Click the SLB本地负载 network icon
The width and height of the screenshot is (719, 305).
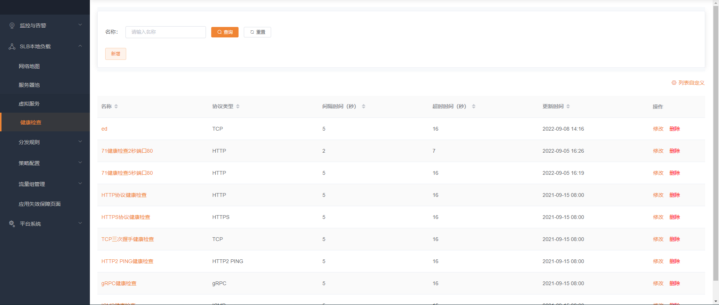[x=12, y=46]
